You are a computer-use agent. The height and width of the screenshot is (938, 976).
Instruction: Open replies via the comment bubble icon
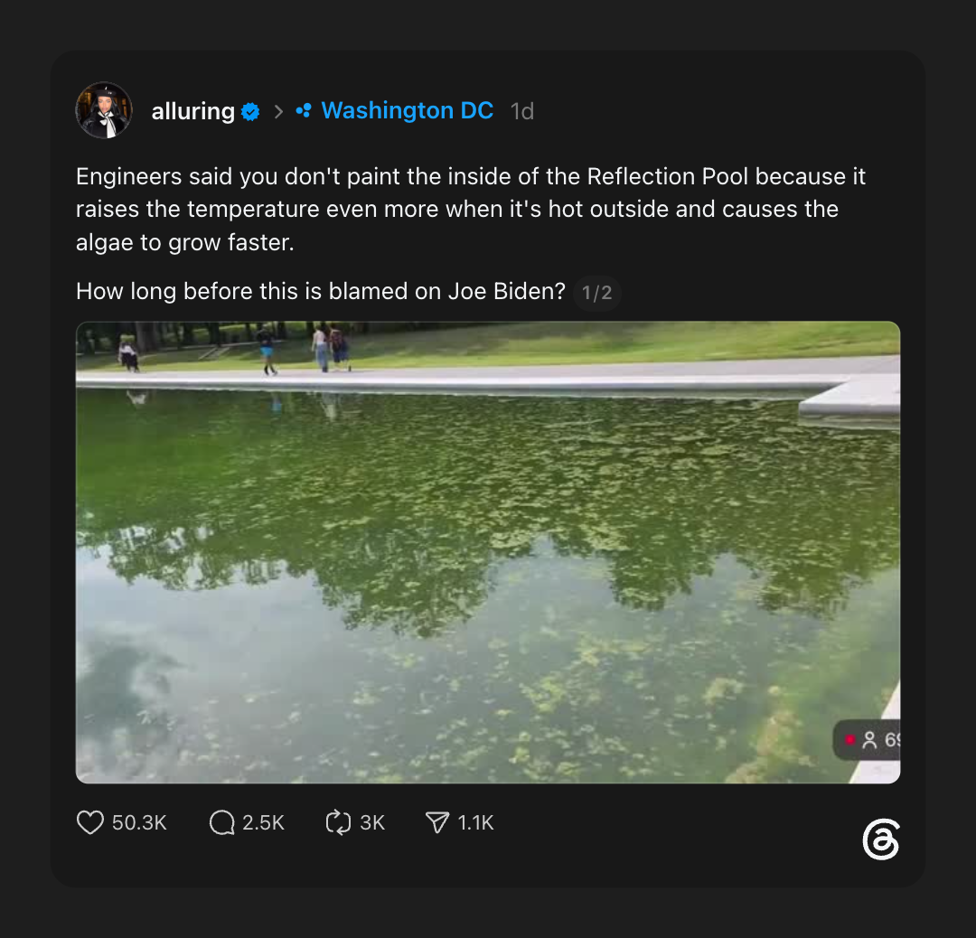click(221, 822)
